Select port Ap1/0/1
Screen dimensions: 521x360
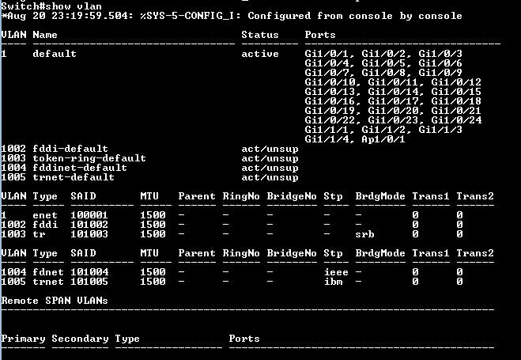point(383,139)
